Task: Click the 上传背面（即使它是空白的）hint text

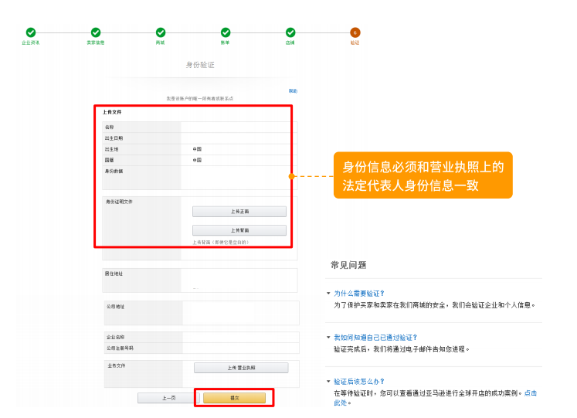Action: tap(221, 242)
